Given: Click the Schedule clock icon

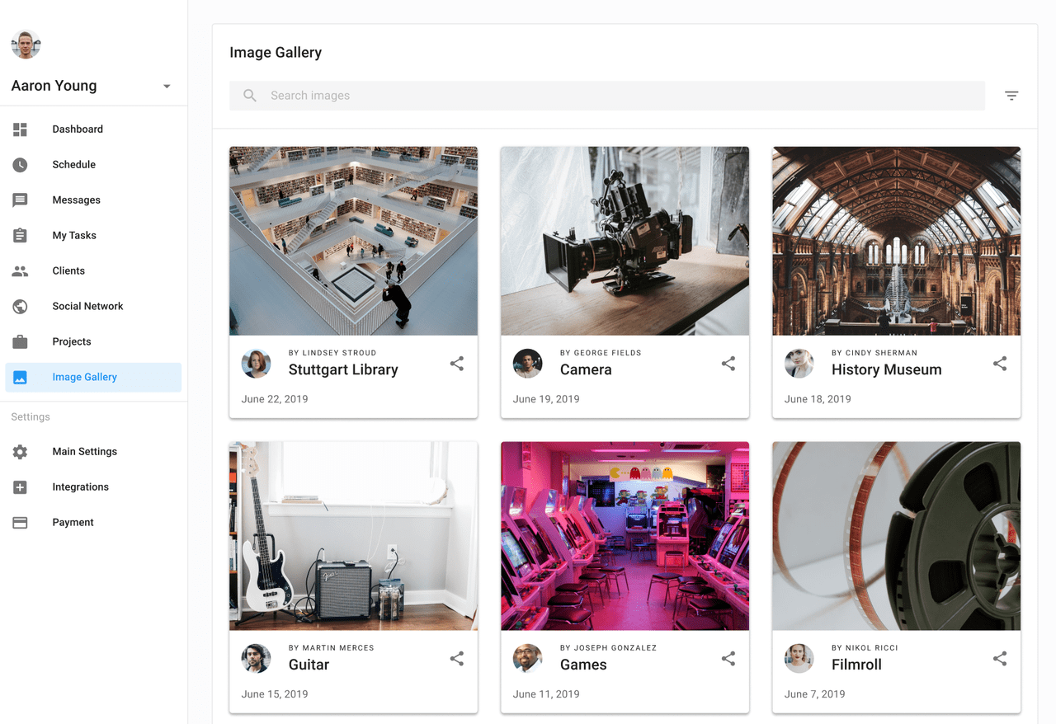Looking at the screenshot, I should tap(20, 165).
